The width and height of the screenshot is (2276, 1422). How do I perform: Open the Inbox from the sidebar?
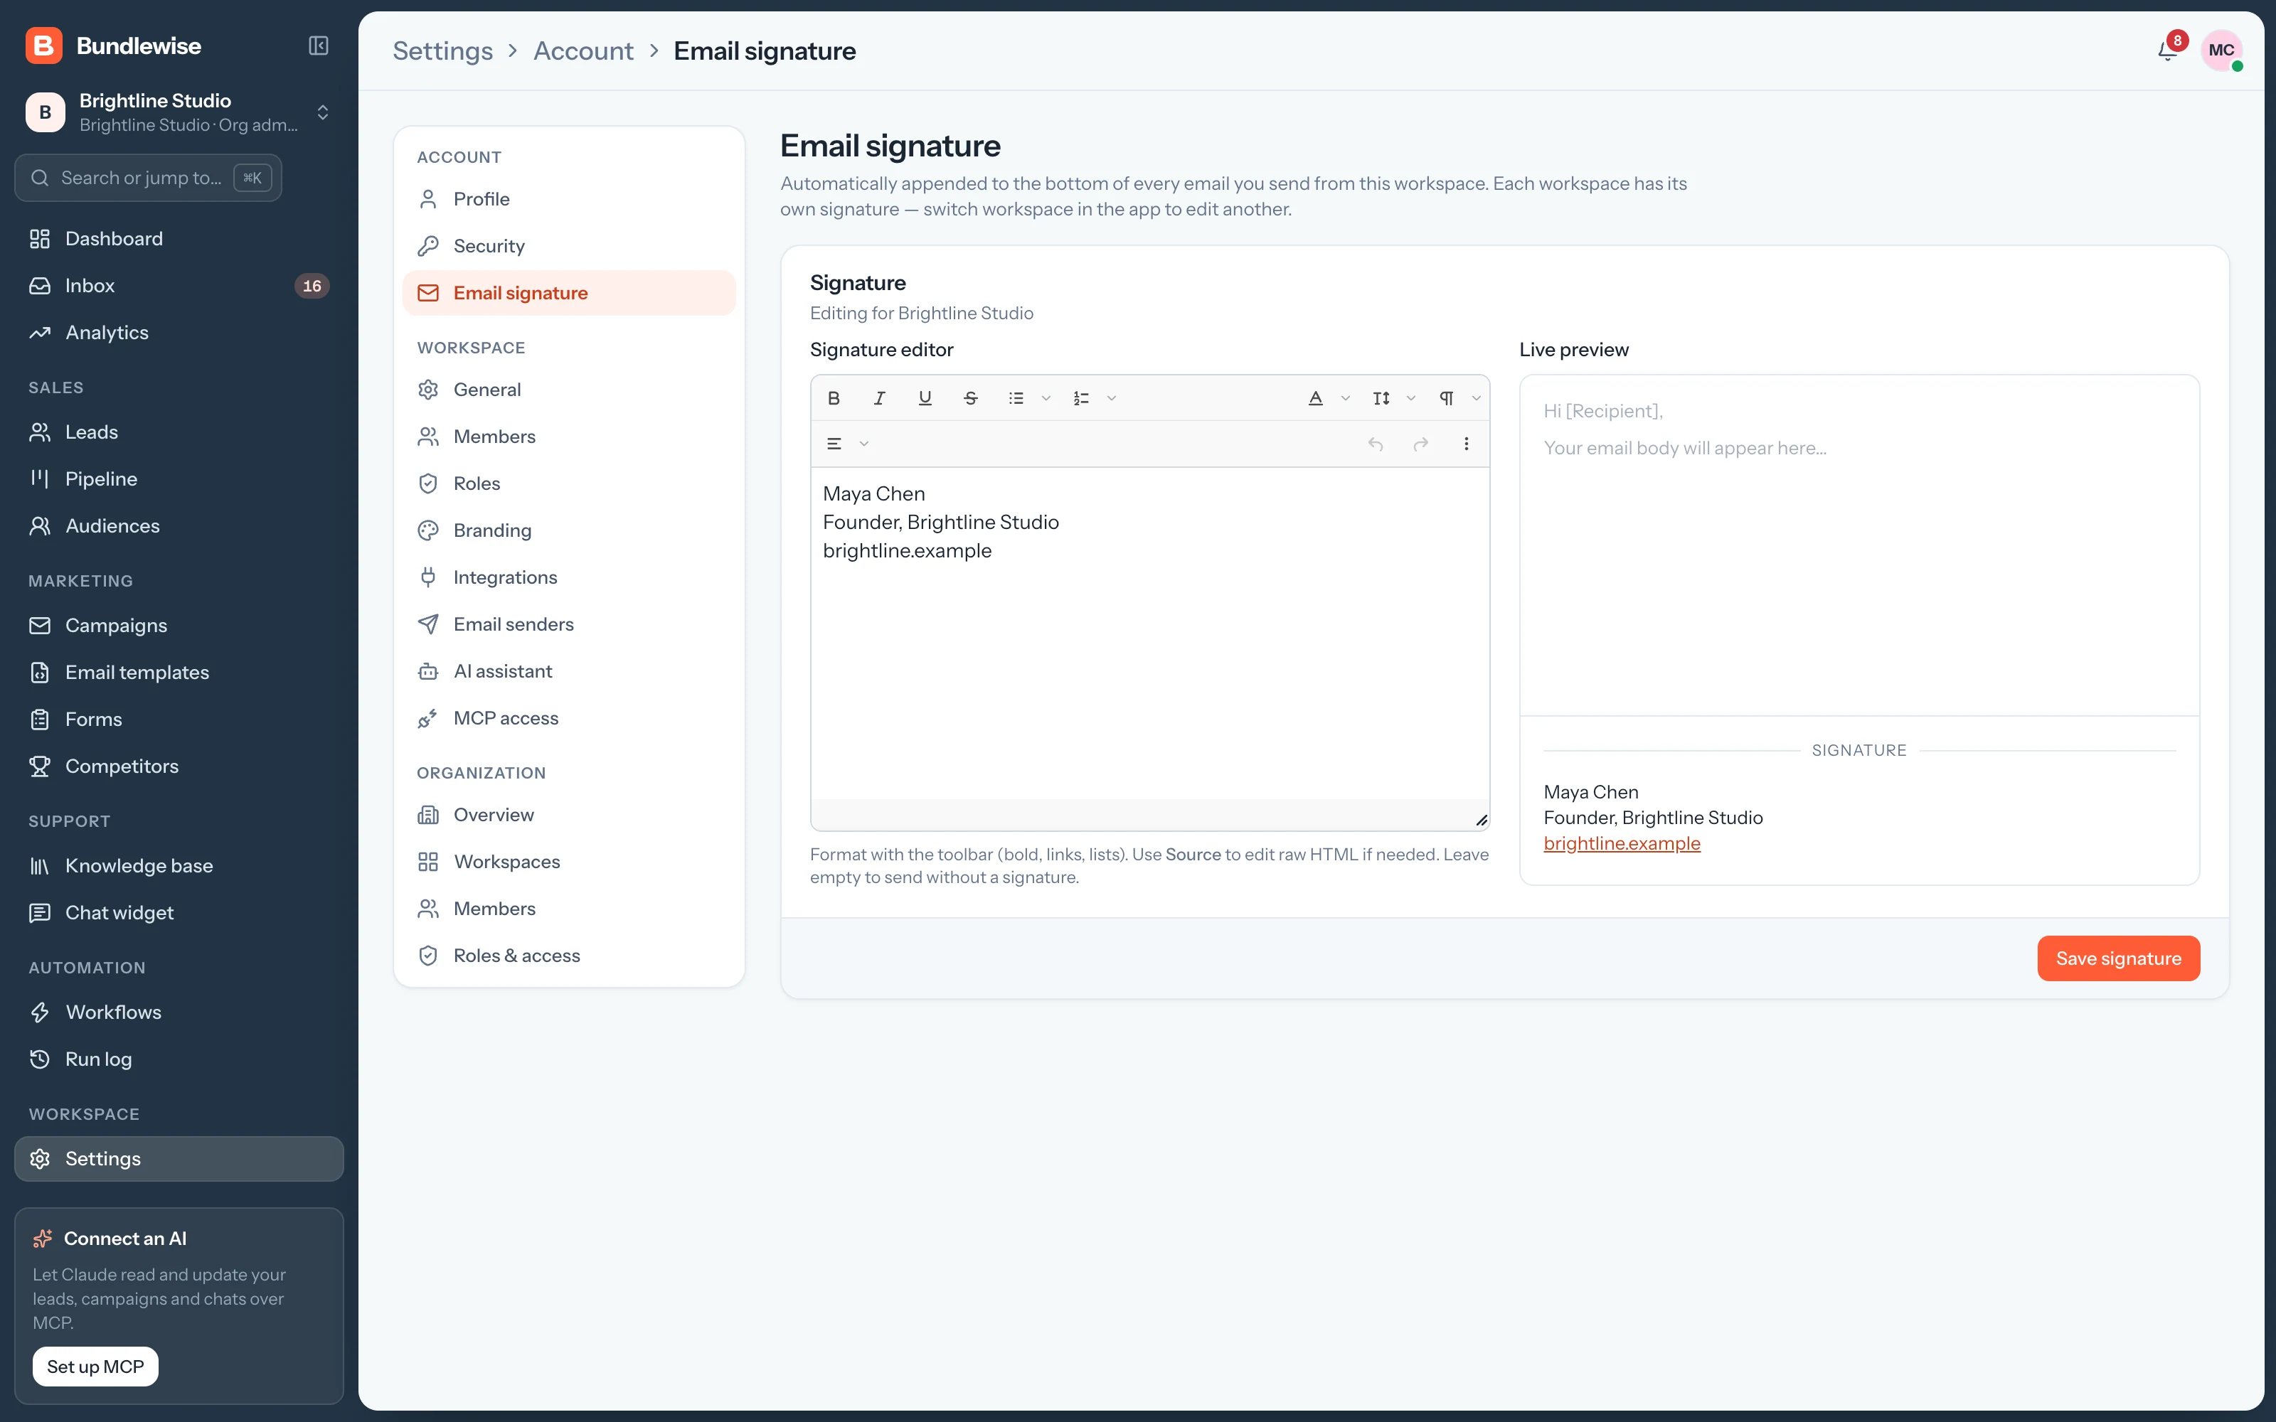coord(179,286)
